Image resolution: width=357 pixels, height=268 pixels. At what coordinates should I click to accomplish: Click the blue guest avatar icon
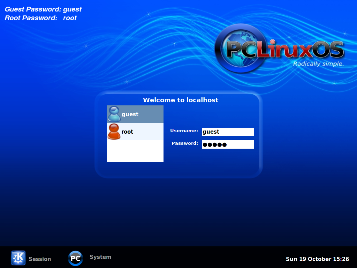114,114
